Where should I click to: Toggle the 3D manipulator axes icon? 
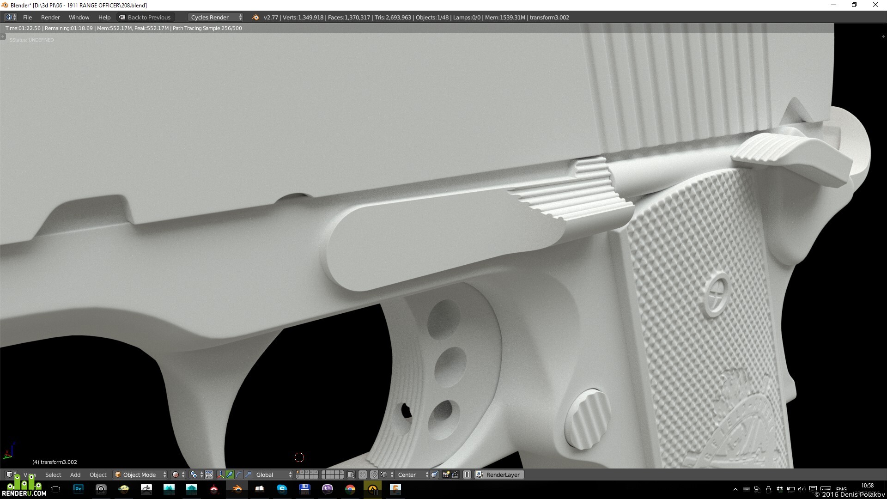pos(220,475)
